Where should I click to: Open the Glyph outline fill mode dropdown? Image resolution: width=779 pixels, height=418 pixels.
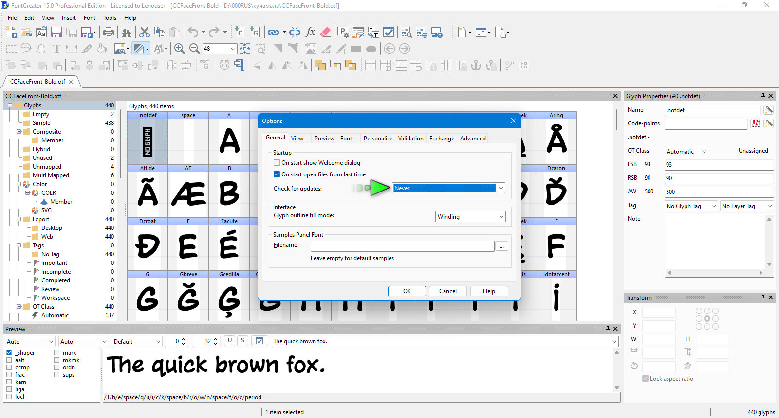470,217
